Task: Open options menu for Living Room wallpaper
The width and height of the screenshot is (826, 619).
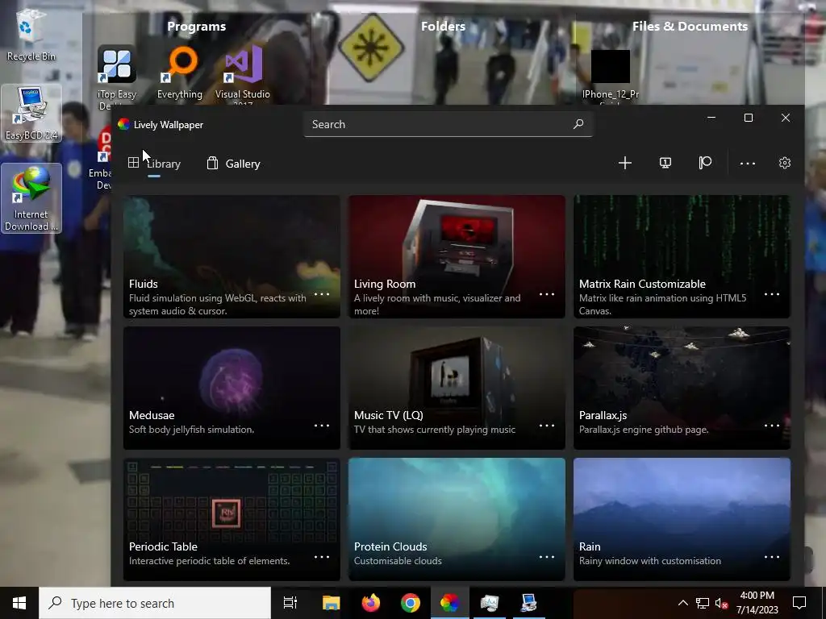Action: tap(547, 294)
